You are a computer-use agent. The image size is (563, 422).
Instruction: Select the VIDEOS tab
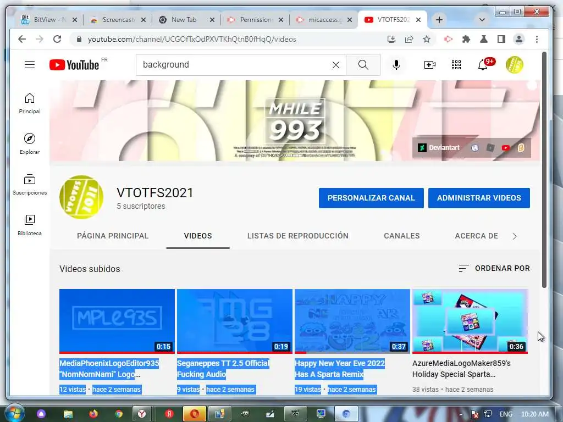[198, 236]
